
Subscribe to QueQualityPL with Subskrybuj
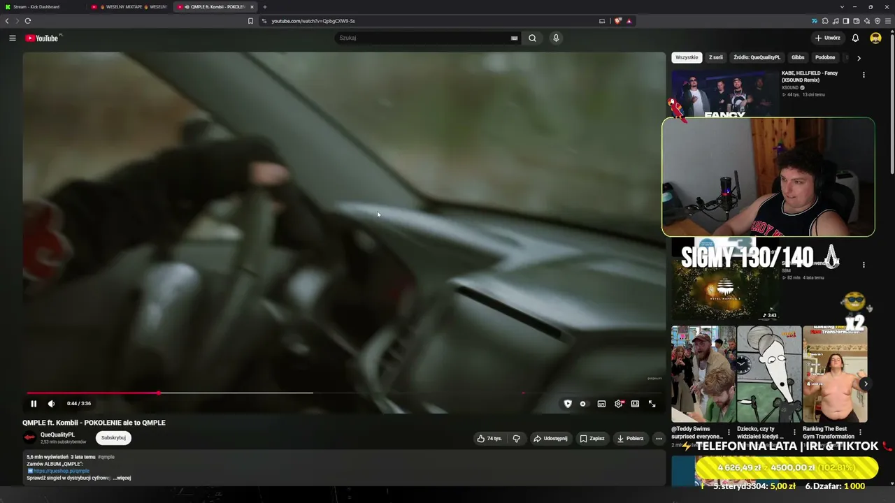tap(113, 438)
